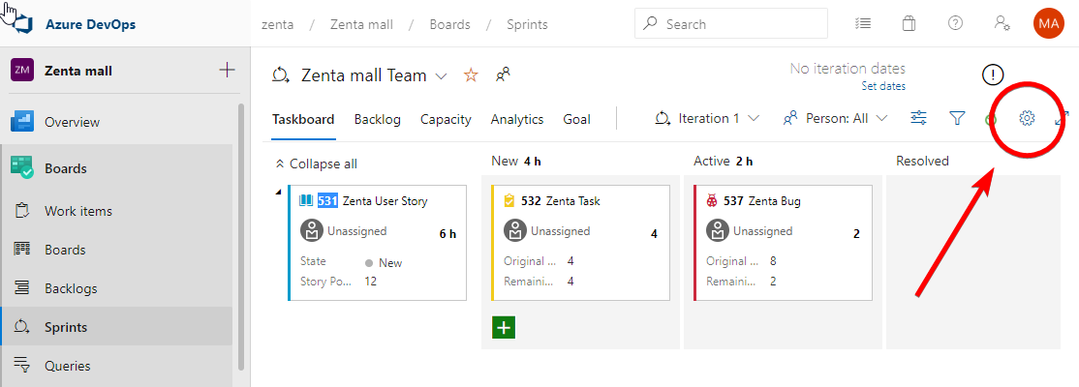Expand the Iteration 1 dropdown

708,118
